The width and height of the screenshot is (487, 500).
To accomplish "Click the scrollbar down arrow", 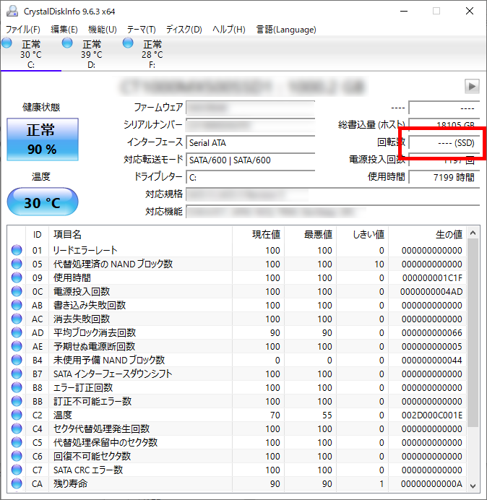I will (473, 486).
